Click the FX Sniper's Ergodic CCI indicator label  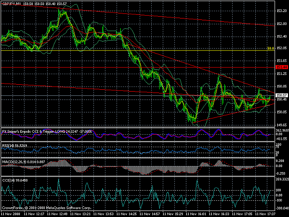coord(47,131)
